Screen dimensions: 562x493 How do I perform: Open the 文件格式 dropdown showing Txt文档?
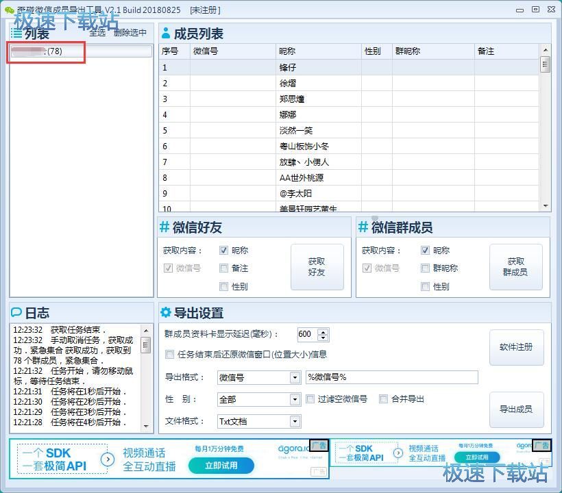click(295, 421)
